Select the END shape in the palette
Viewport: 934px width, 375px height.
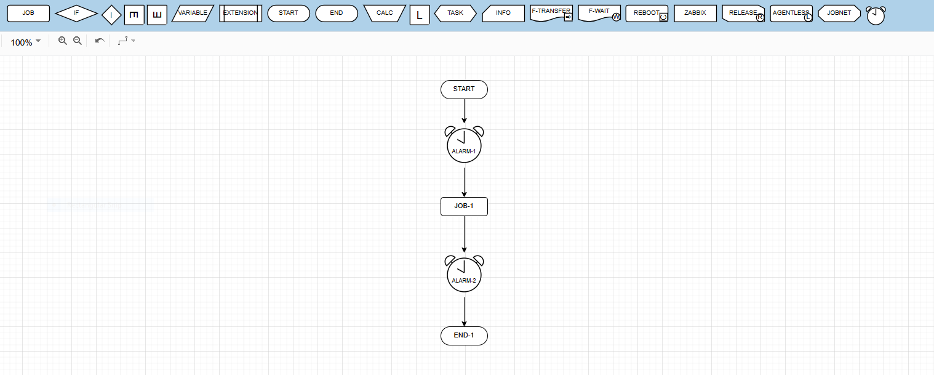(337, 13)
